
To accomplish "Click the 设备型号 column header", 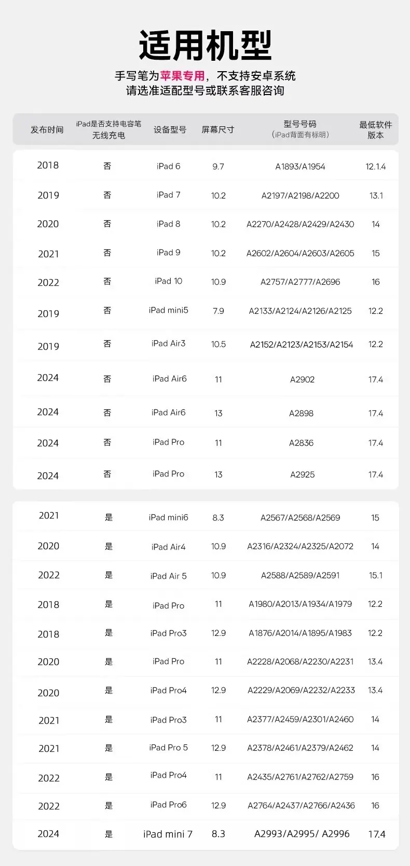I will [170, 129].
